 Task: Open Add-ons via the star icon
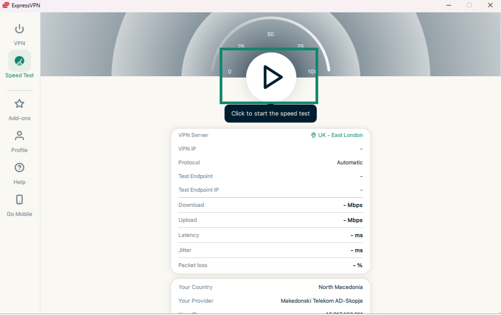pyautogui.click(x=19, y=104)
